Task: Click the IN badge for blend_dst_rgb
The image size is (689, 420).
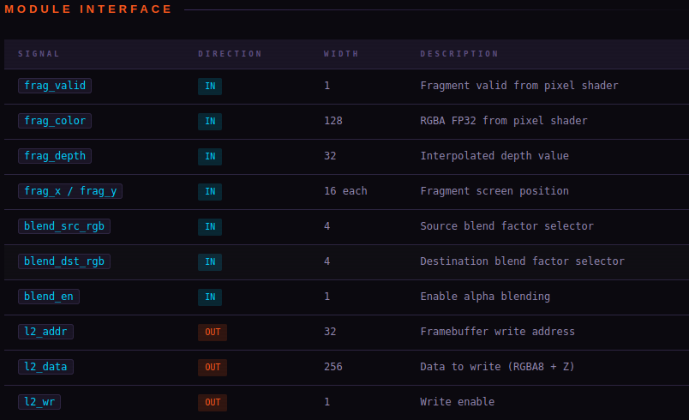Action: [x=210, y=261]
